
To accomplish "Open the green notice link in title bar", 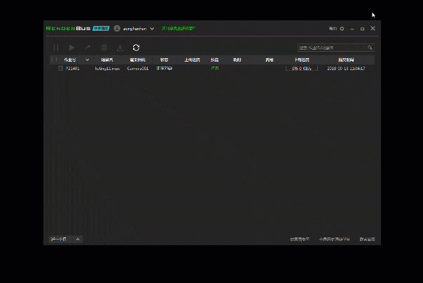I will point(178,29).
